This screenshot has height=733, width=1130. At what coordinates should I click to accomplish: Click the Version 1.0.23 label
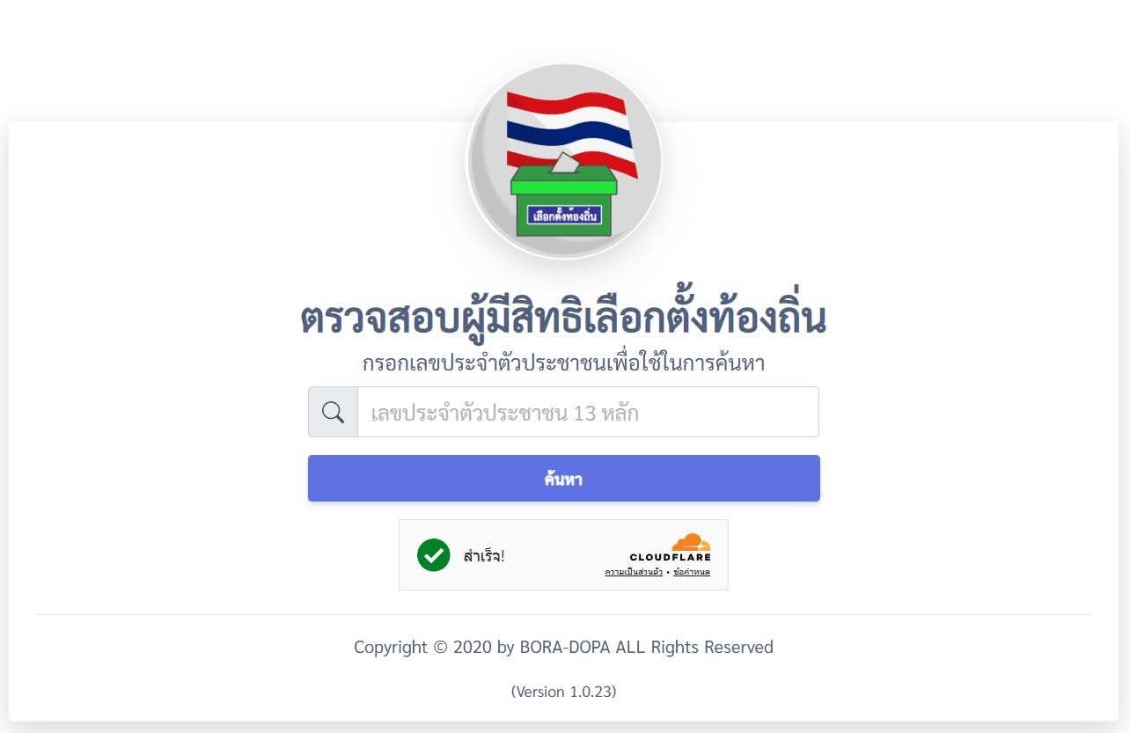[x=563, y=692]
